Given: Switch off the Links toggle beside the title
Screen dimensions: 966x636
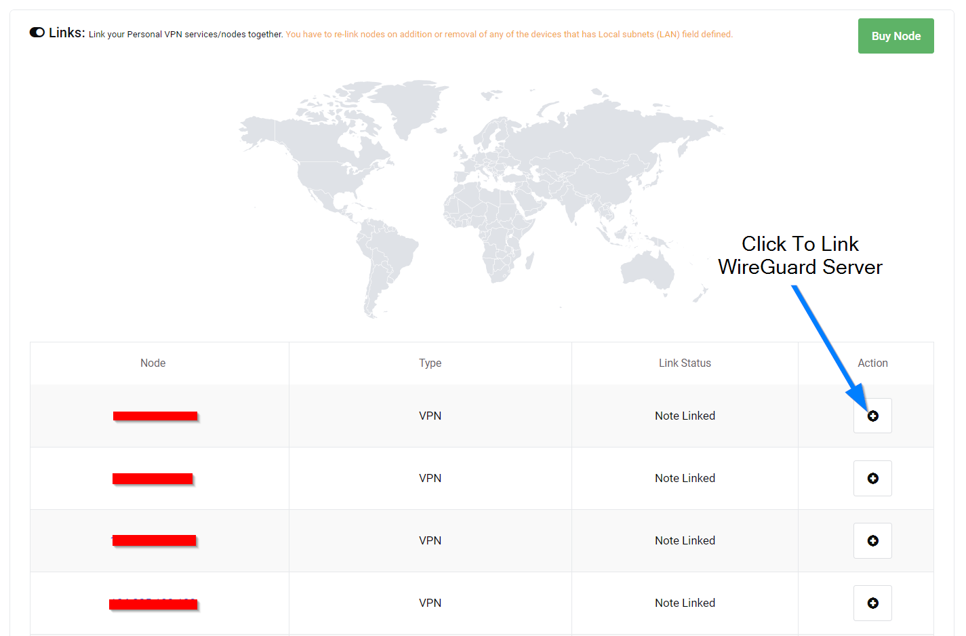Looking at the screenshot, I should coord(37,31).
